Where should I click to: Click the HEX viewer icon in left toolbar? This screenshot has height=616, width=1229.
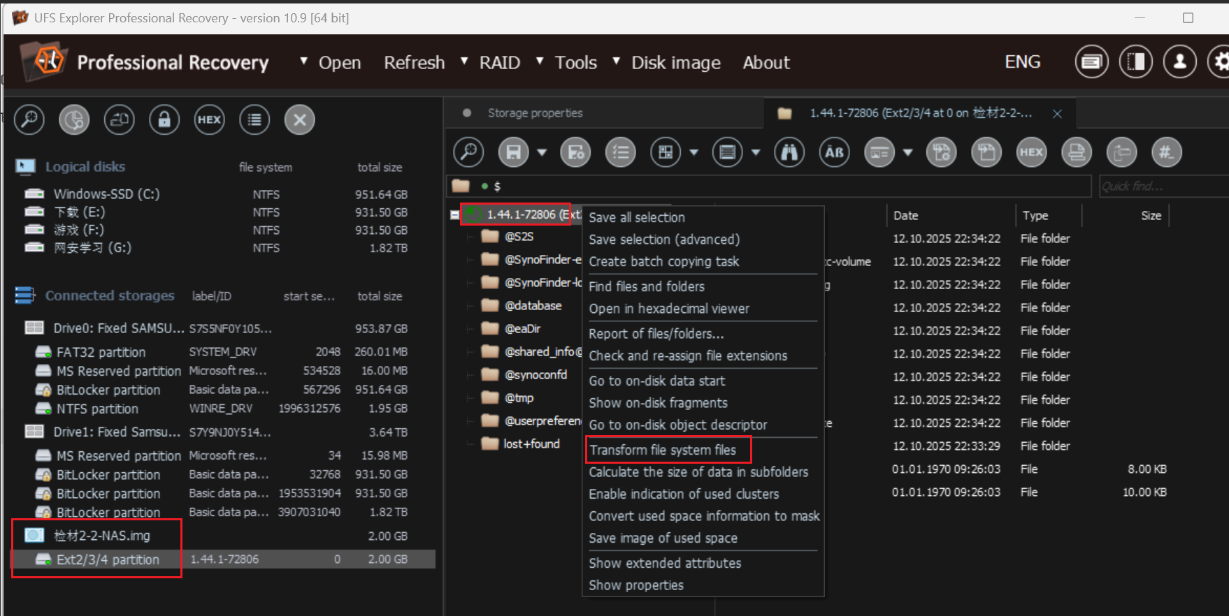click(x=209, y=119)
